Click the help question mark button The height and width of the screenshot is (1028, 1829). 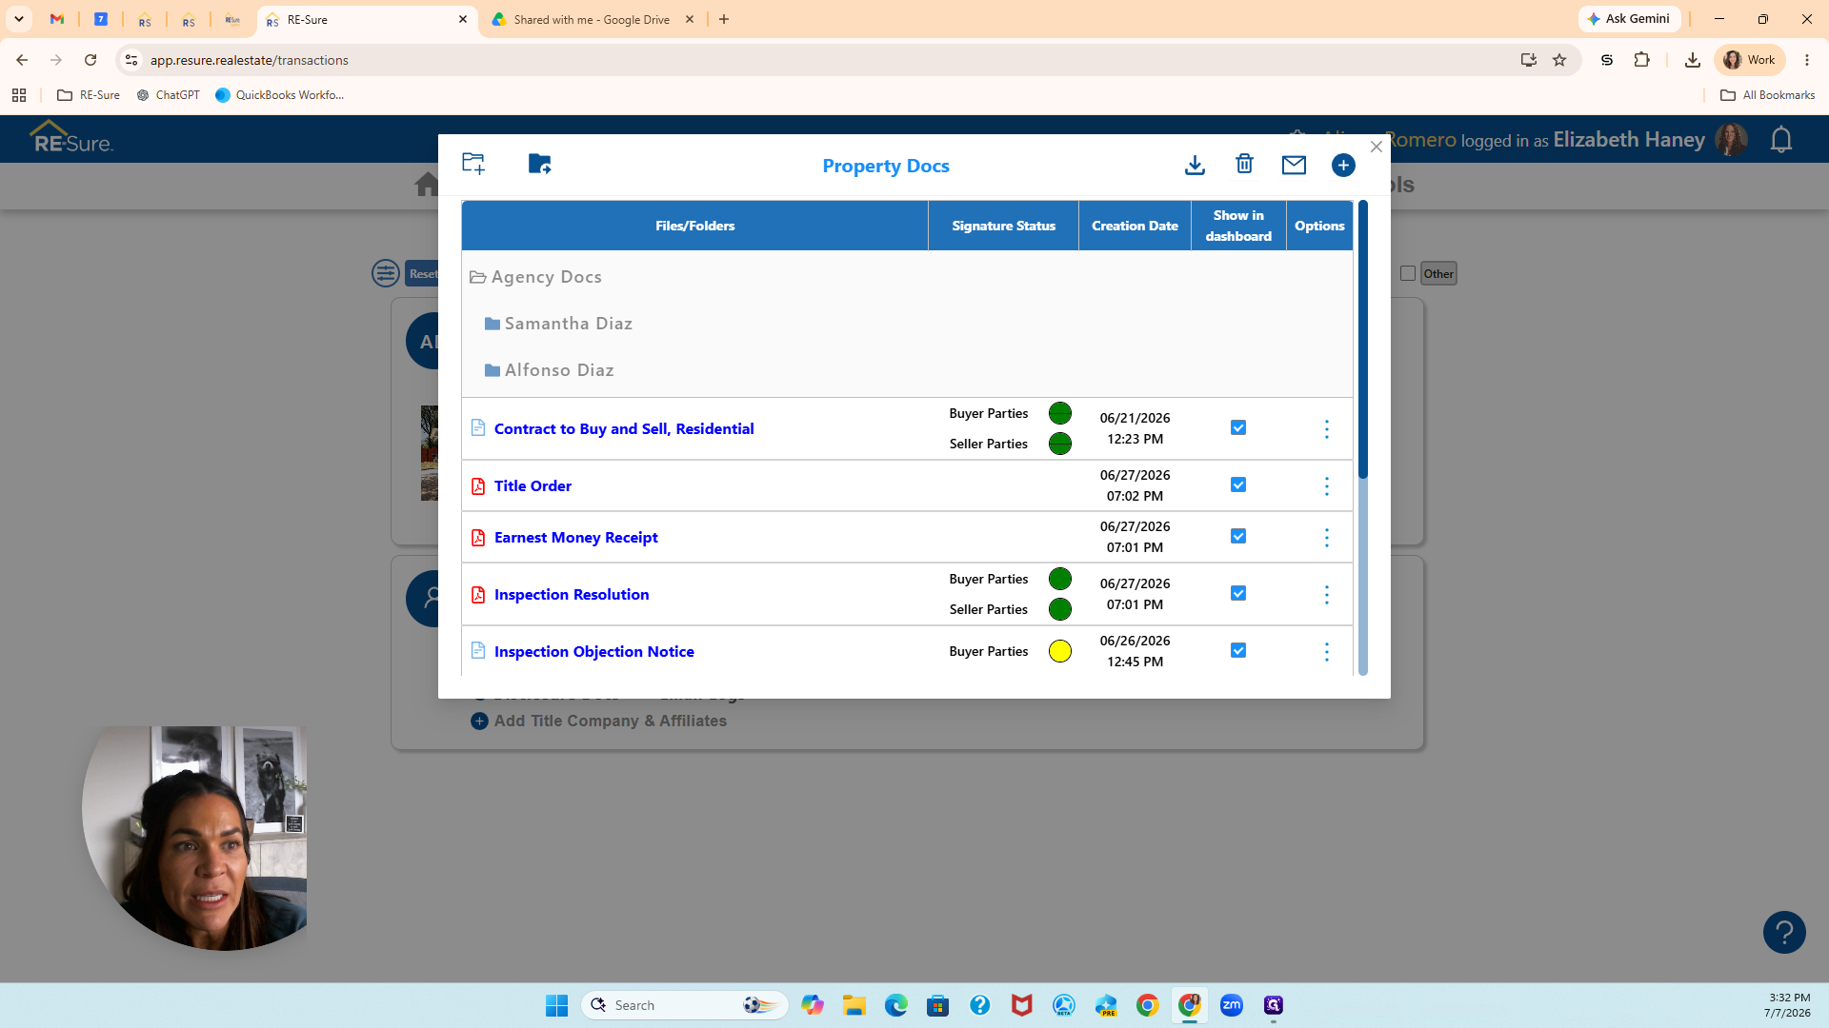tap(1784, 933)
